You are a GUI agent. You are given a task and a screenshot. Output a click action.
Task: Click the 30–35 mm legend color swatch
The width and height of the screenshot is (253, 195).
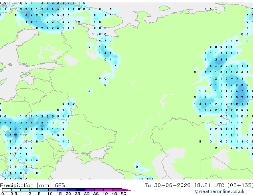click(90, 190)
